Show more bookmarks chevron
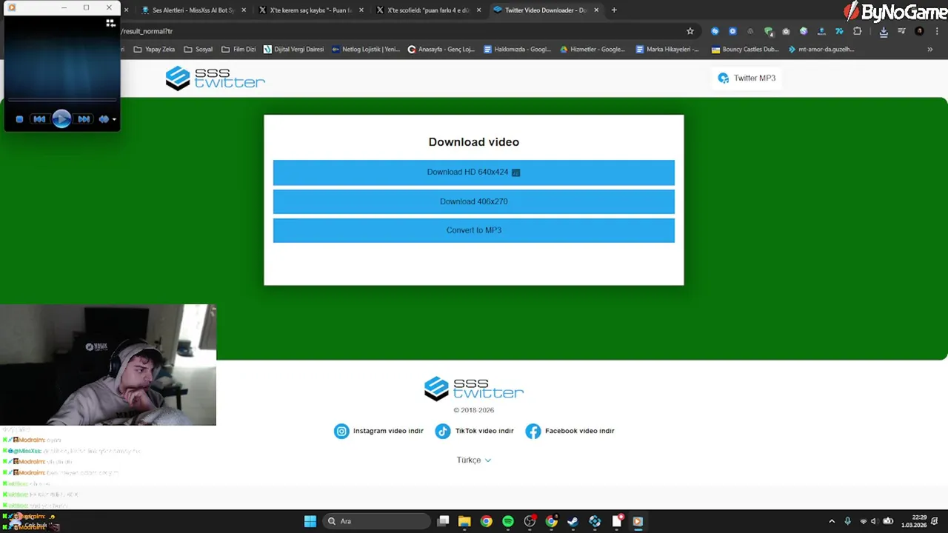Screen dimensions: 948x533 pyautogui.click(x=930, y=50)
